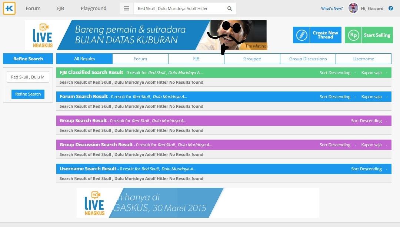Open the hamburger category menu icon
The image size is (400, 227).
click(x=127, y=9)
